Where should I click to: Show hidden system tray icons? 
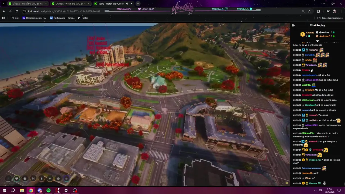point(315,190)
